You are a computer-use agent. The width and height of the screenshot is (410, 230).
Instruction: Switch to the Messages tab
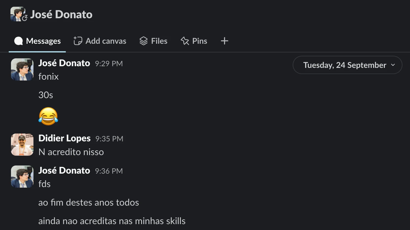coord(37,41)
